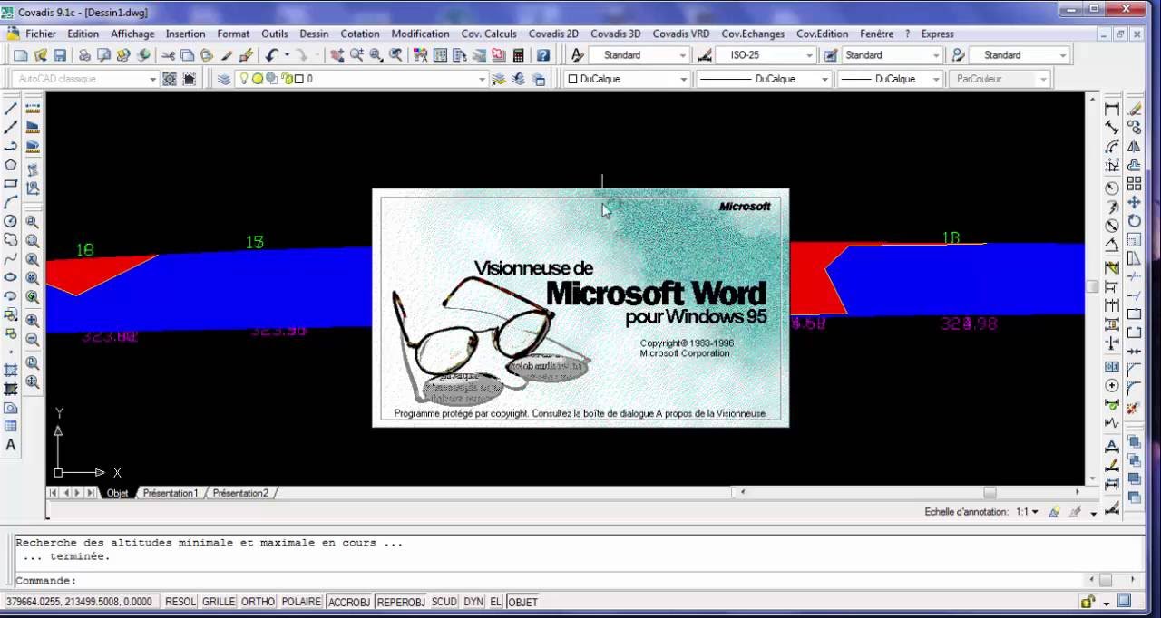Image resolution: width=1161 pixels, height=618 pixels.
Task: Switch to the Présentation2 tab
Action: (240, 493)
